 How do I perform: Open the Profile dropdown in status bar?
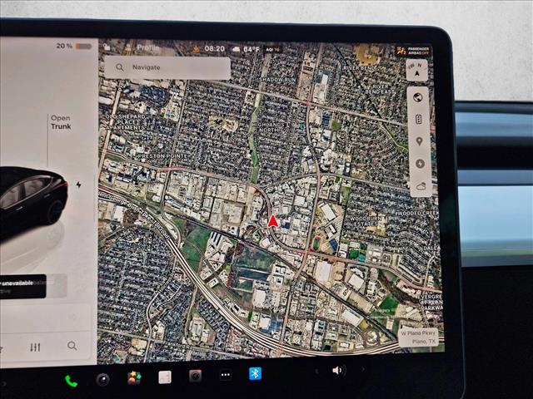click(x=148, y=48)
